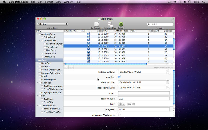
Task: Toggle the enabled checkbox in the progress 20 row
Action: point(88,34)
